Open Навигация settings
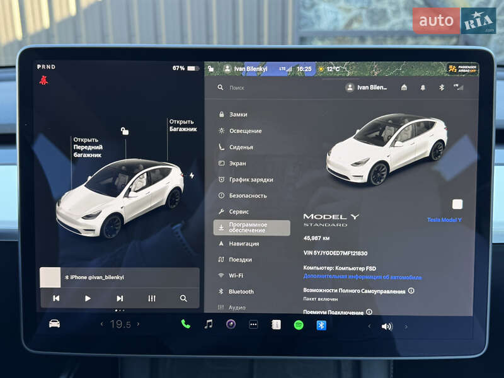This screenshot has height=378, width=504. [x=239, y=244]
